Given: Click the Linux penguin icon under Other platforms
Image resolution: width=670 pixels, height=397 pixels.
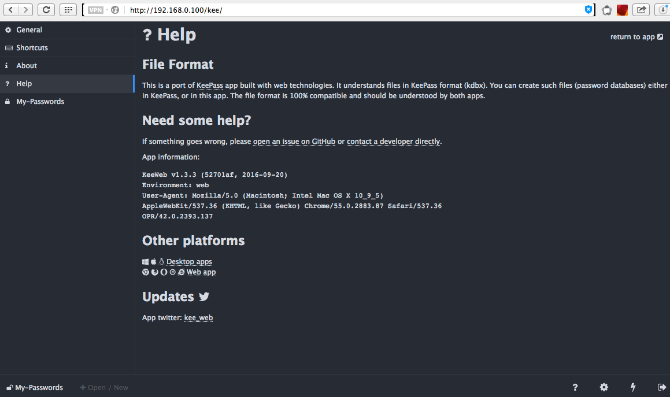Looking at the screenshot, I should 161,262.
